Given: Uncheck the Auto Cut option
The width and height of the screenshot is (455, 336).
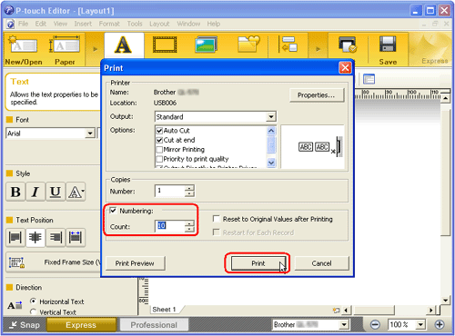Looking at the screenshot, I should pos(159,131).
